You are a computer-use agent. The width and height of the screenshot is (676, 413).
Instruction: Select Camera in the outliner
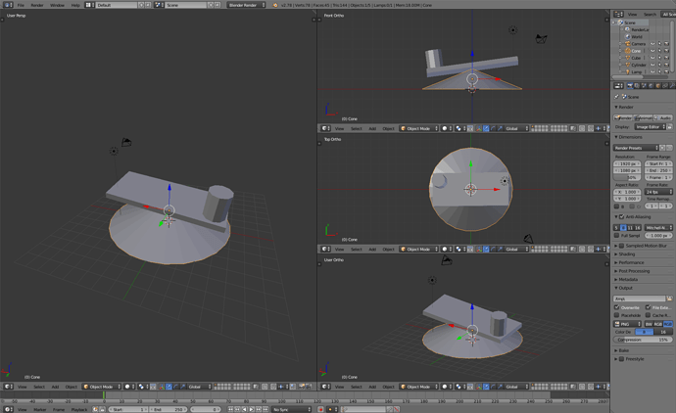coord(639,44)
